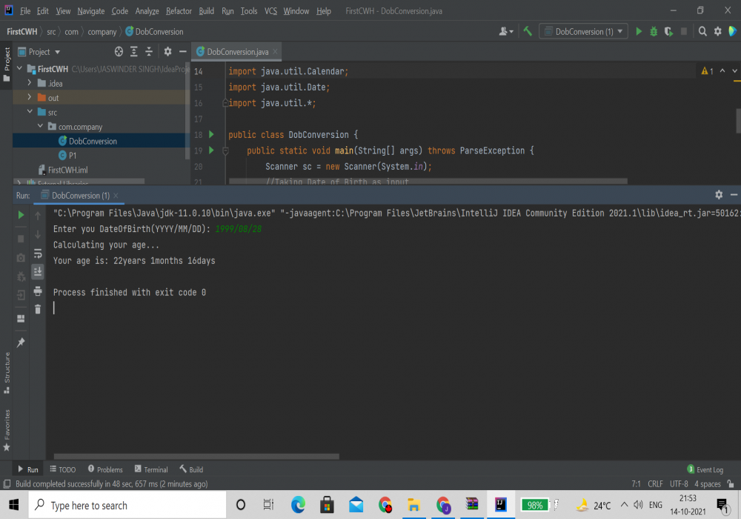Pin the Run tab with pin icon
This screenshot has height=519, width=741.
[x=21, y=342]
